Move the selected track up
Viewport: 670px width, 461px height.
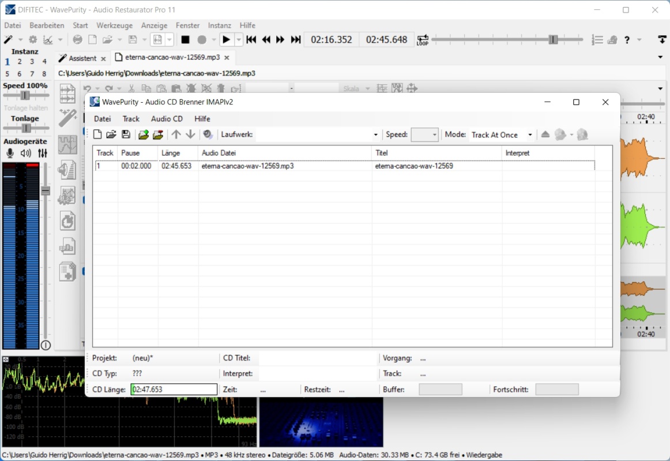click(176, 134)
